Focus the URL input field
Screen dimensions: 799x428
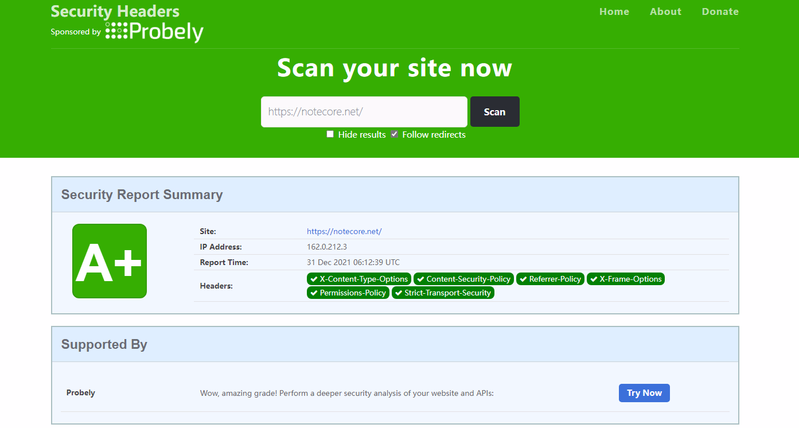point(364,112)
